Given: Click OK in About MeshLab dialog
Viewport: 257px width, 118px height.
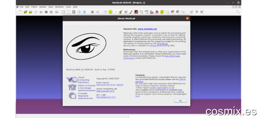Looking at the screenshot, I should point(180,101).
